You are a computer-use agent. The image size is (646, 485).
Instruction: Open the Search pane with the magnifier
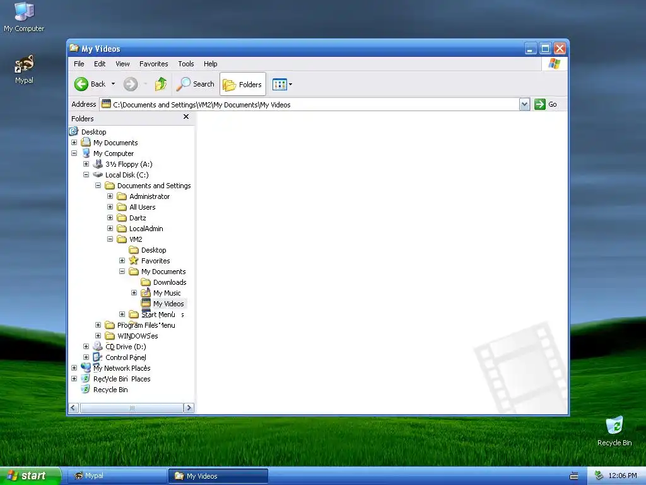click(196, 84)
